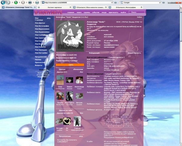182x146 pixels.
Task: Switch to the В Контакте | Фотографии tab
Action: click(x=126, y=7)
